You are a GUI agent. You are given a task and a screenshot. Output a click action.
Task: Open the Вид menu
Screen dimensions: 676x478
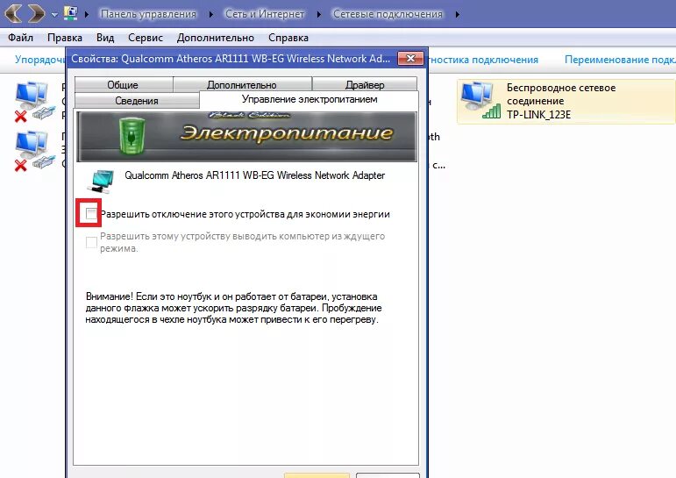click(x=105, y=38)
